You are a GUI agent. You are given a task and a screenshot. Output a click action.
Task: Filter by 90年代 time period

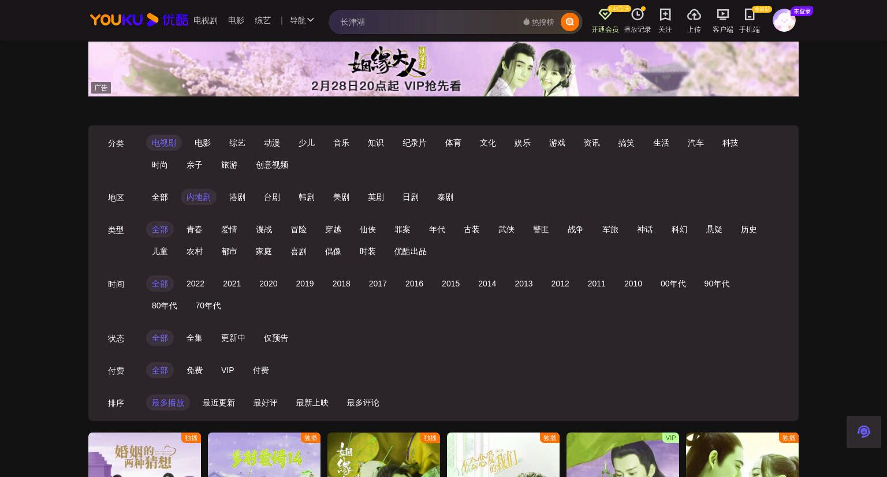pyautogui.click(x=717, y=284)
